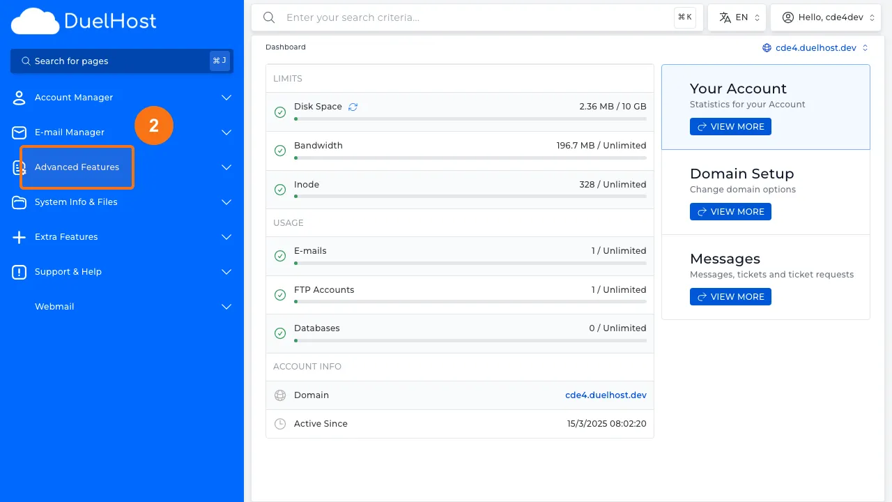
Task: Select the System Info & Files folder icon
Action: (x=19, y=202)
